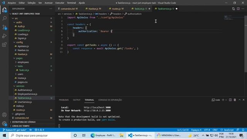
Task: Open AuthService.js in the explorer
Action: (x=25, y=90)
